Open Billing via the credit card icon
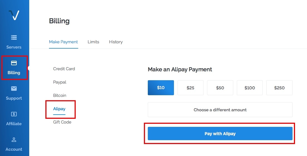 (14, 63)
